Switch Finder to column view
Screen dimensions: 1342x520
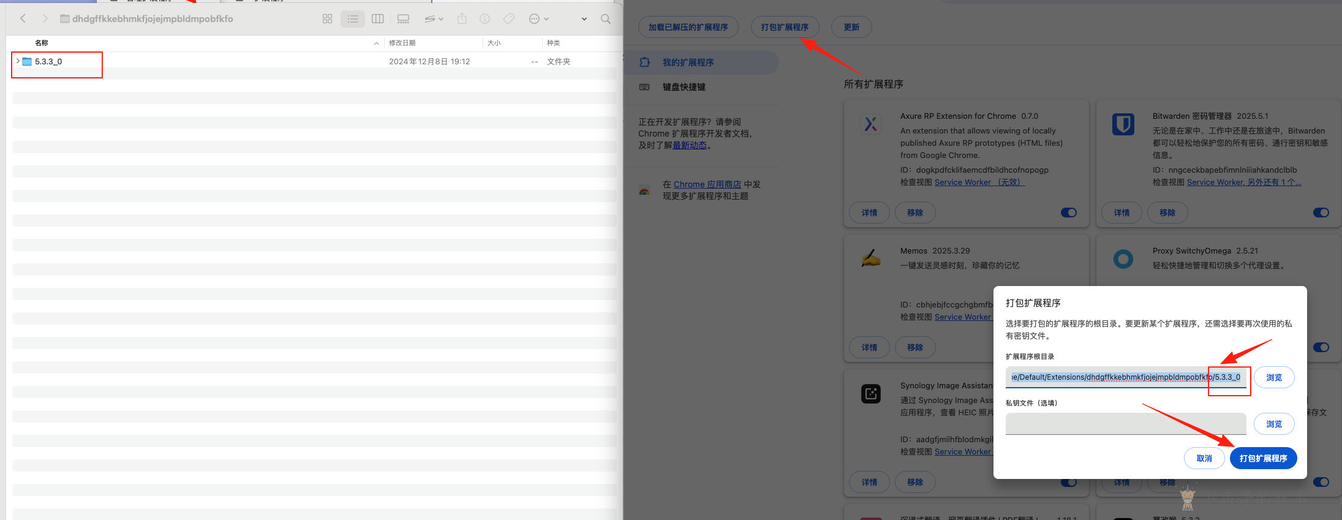[x=378, y=19]
